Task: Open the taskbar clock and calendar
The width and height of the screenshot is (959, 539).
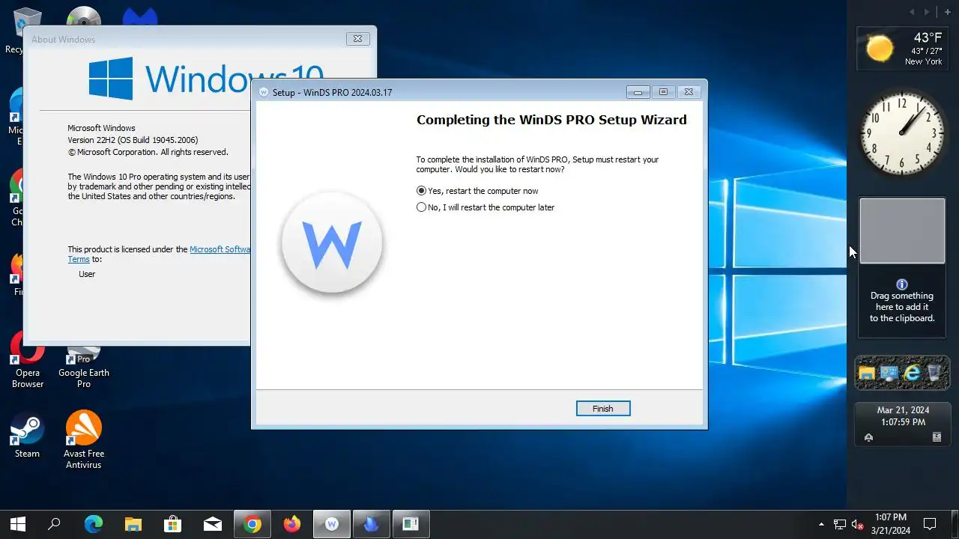Action: 890,524
